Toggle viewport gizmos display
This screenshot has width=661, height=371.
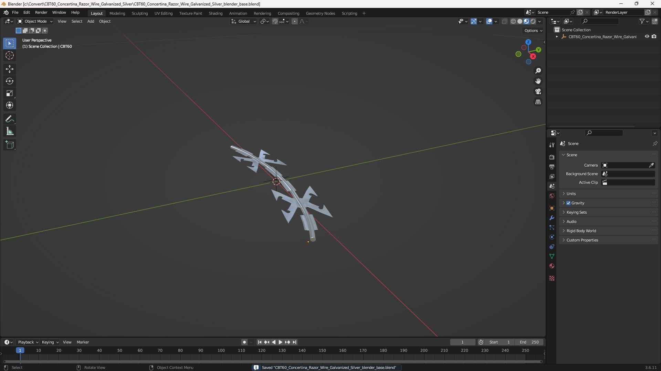click(474, 21)
